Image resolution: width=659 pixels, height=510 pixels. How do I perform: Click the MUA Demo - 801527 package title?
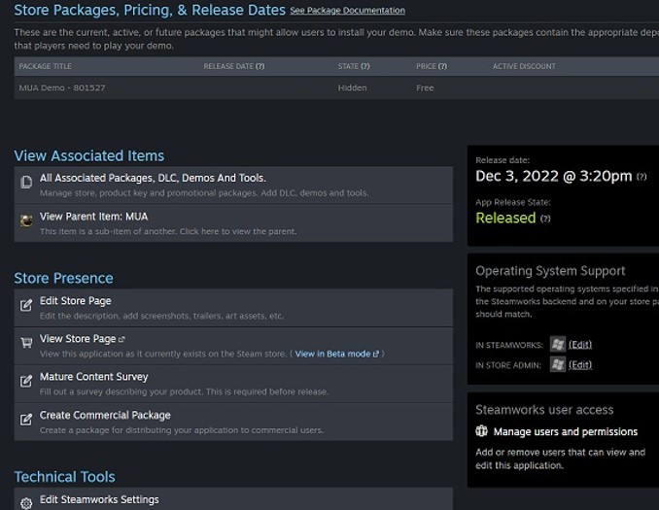click(x=62, y=87)
